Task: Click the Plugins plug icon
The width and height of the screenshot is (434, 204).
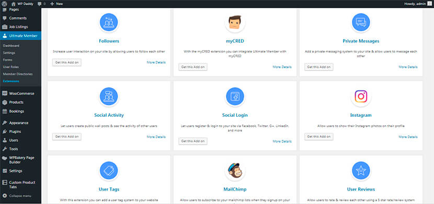Action: (x=4, y=131)
